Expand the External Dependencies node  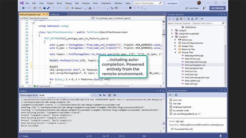pyautogui.click(x=175, y=43)
